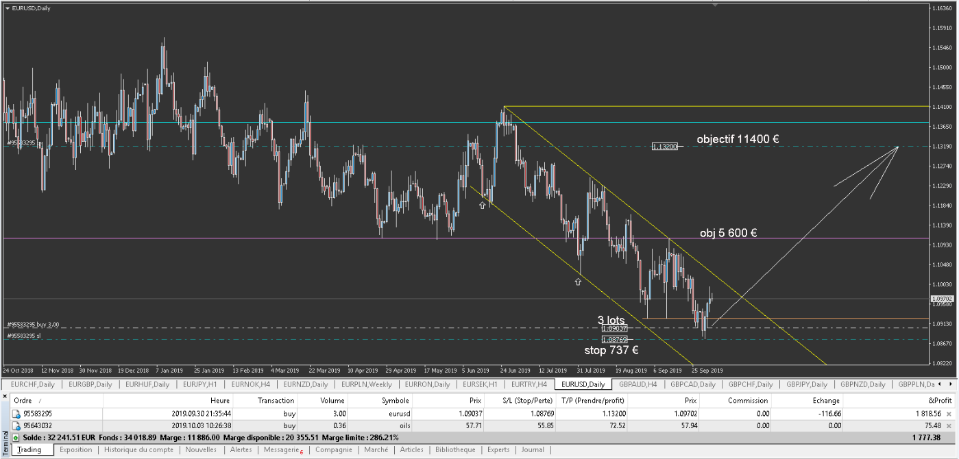Screen dimensions: 959x459
Task: Click the order icon beside order 95583295
Action: pos(16,414)
